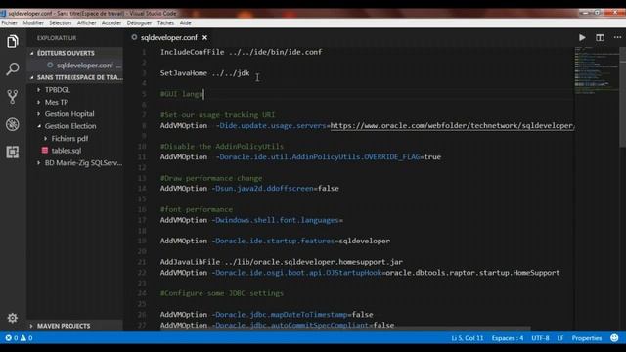Expand the Gestion Hopital folder
The image size is (626, 352).
(39, 114)
